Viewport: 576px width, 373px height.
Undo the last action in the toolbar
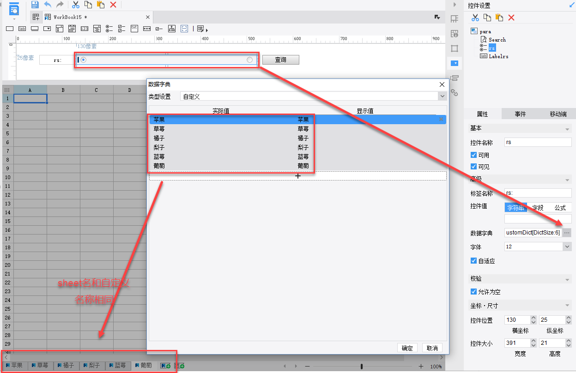[x=48, y=5]
